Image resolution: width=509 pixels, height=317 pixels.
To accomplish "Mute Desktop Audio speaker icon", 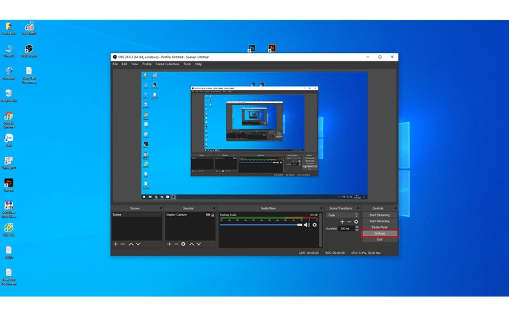I will point(307,225).
